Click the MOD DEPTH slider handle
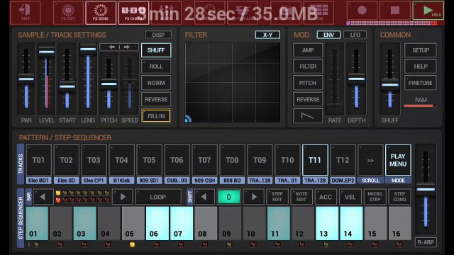This screenshot has height=255, width=454. 356,79
